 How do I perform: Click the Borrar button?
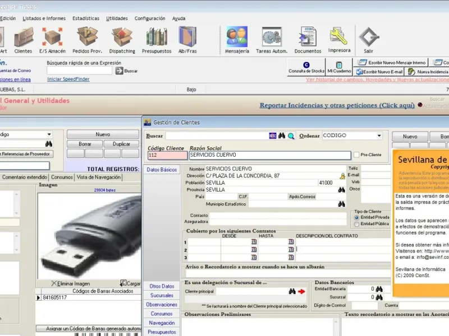pos(85,144)
